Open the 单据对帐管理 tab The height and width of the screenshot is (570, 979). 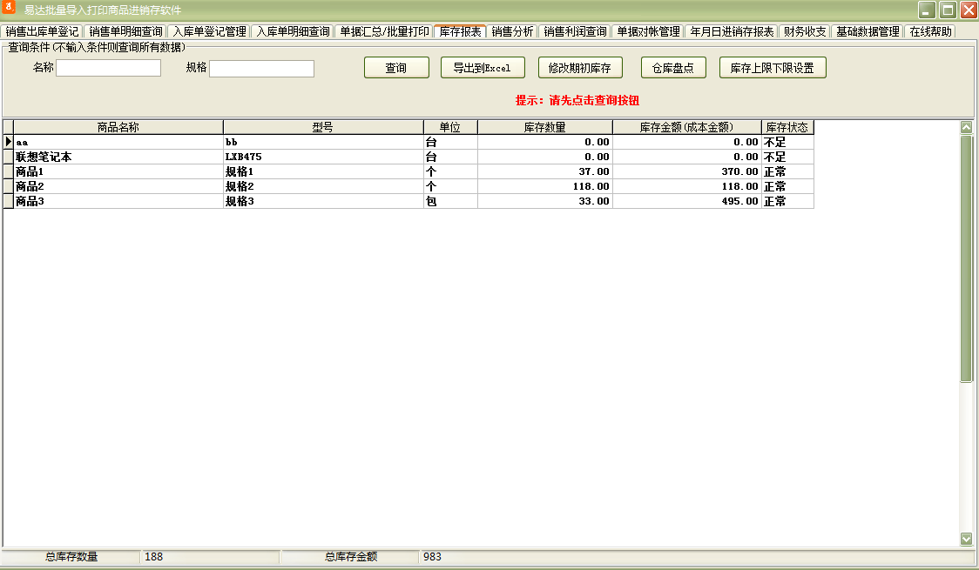click(x=648, y=32)
